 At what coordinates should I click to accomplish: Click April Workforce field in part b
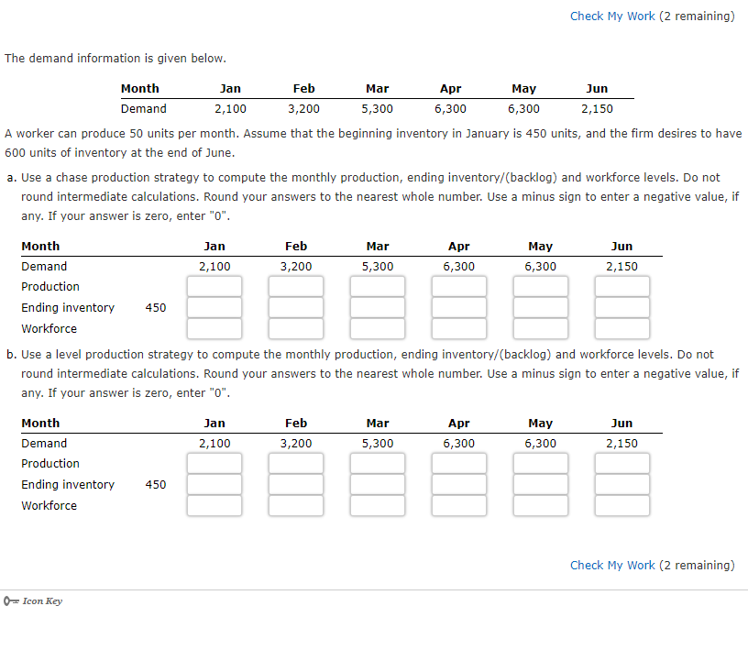[458, 505]
